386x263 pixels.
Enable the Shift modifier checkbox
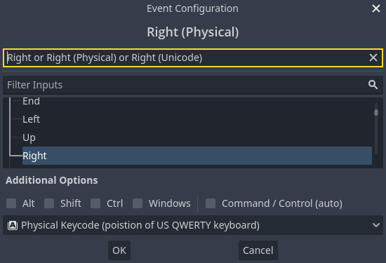pos(49,203)
